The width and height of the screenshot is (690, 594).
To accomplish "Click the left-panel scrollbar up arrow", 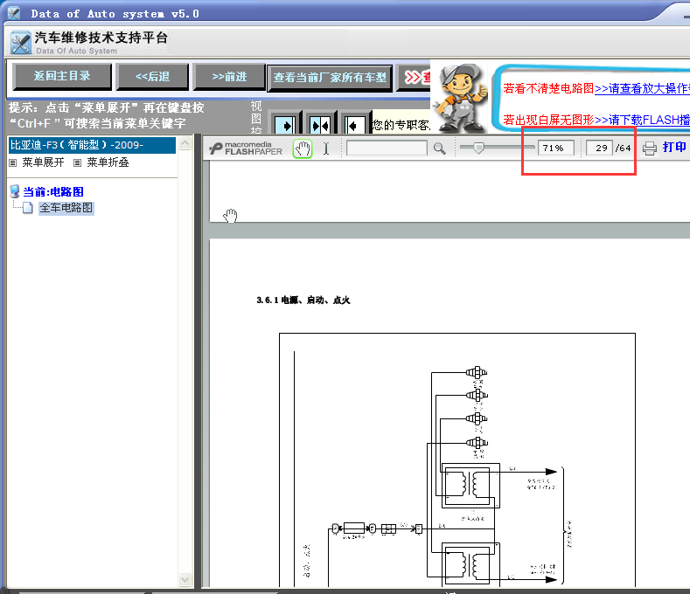I will (185, 143).
